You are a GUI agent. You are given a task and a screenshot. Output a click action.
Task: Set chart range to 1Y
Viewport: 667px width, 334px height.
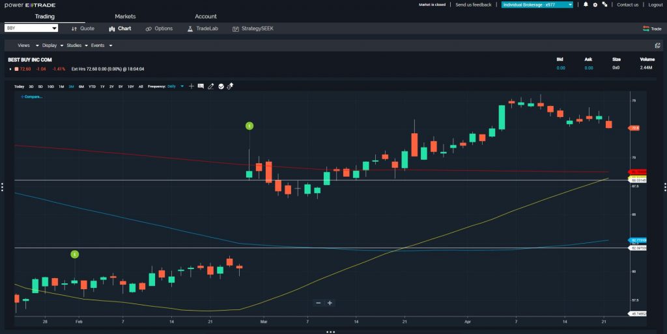(x=102, y=86)
